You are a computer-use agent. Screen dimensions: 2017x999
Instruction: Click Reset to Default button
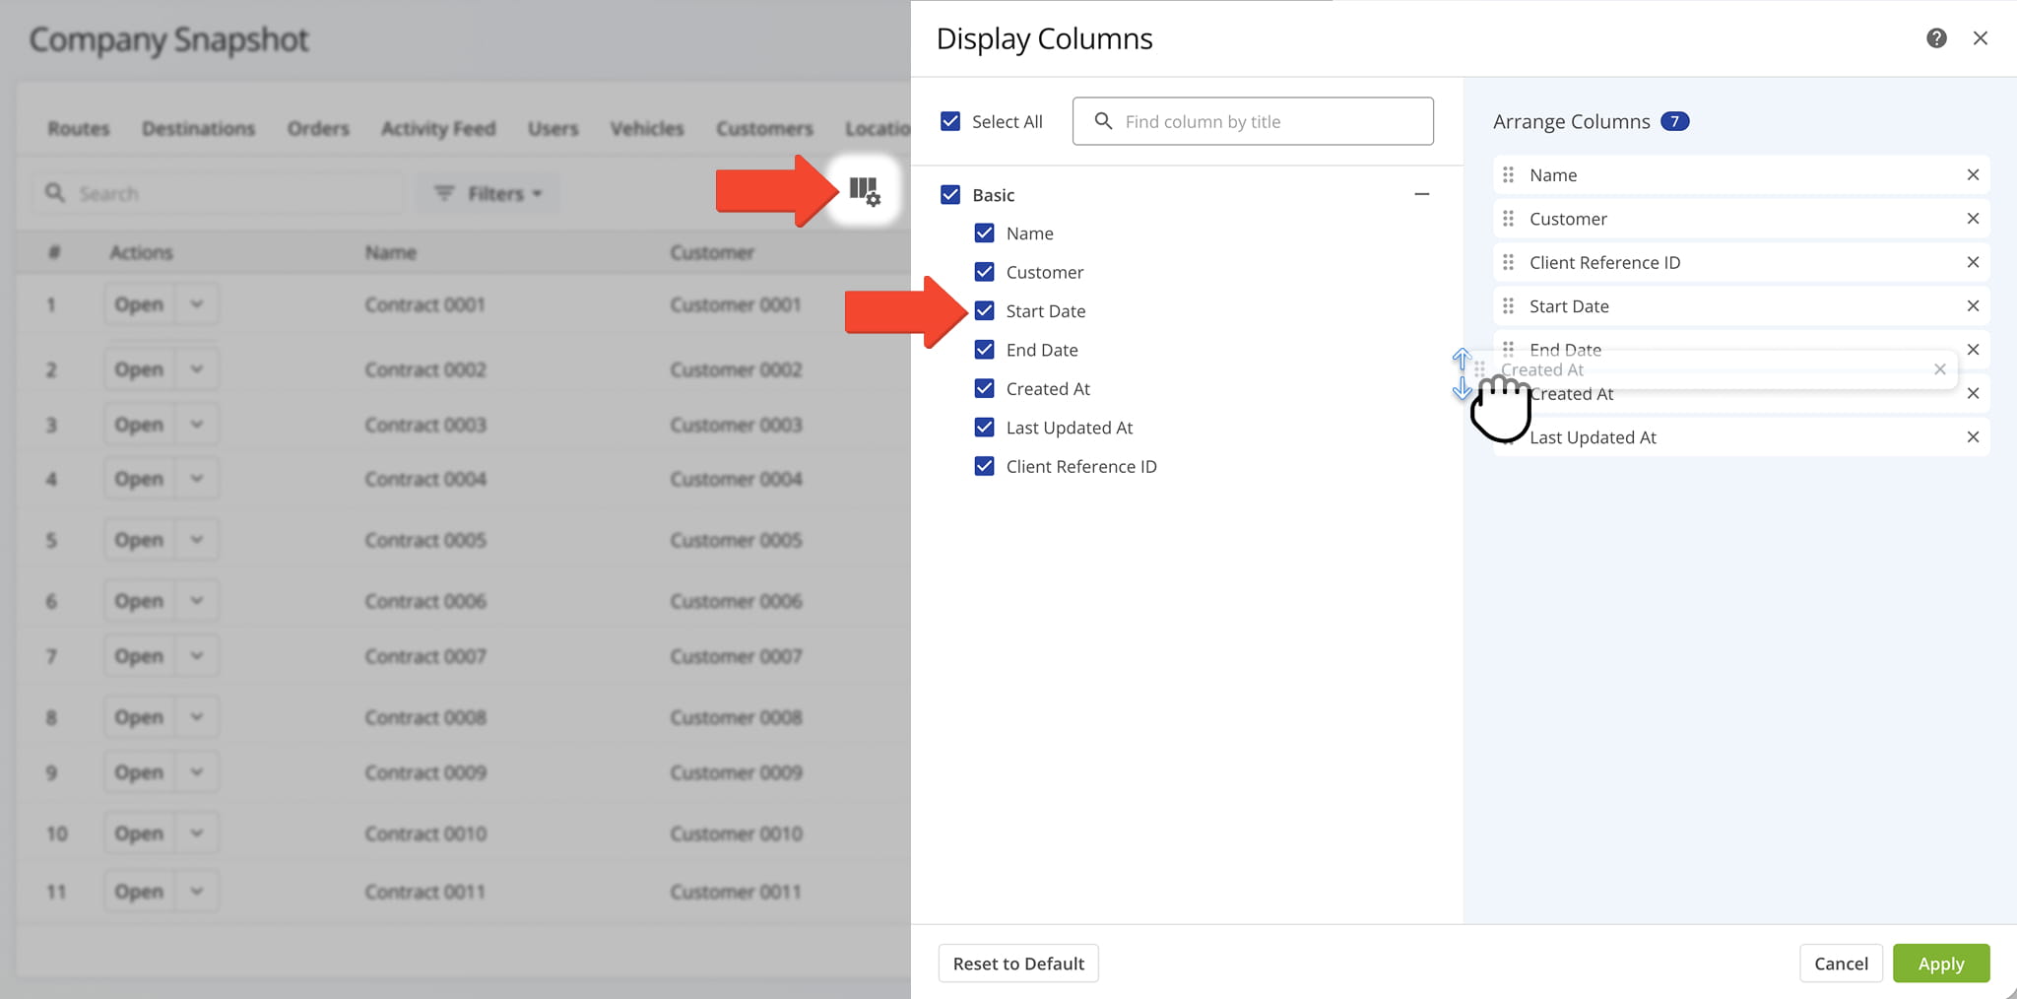[1018, 964]
